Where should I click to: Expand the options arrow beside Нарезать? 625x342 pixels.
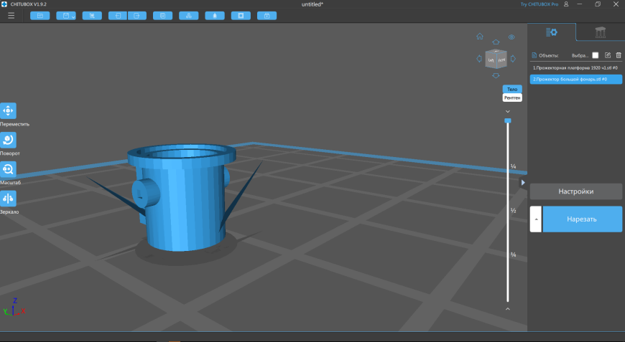pos(535,219)
